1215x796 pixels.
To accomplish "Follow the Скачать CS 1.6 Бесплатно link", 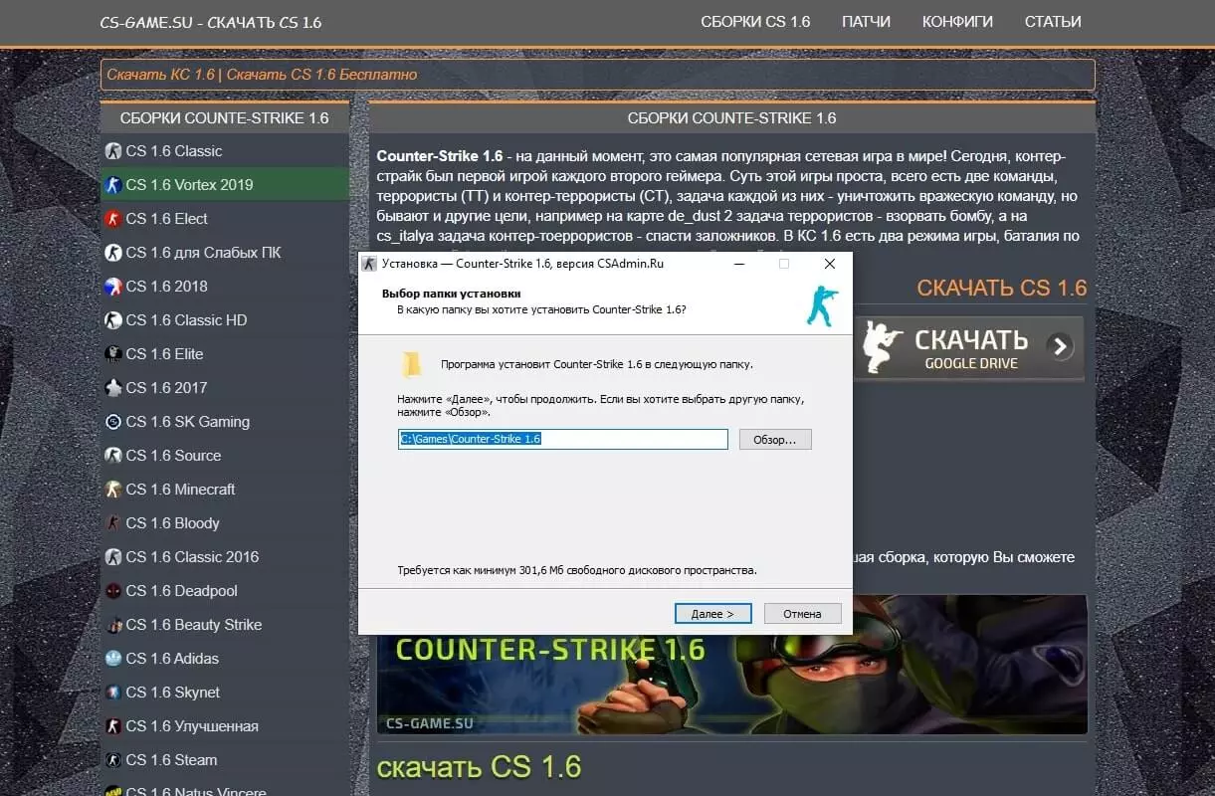I will point(321,75).
